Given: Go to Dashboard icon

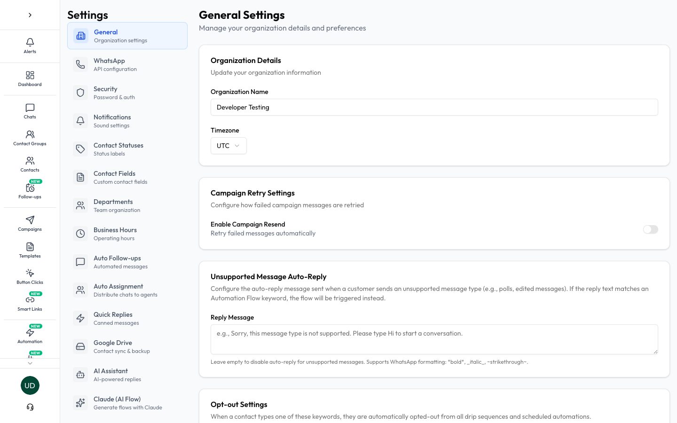Looking at the screenshot, I should [30, 75].
